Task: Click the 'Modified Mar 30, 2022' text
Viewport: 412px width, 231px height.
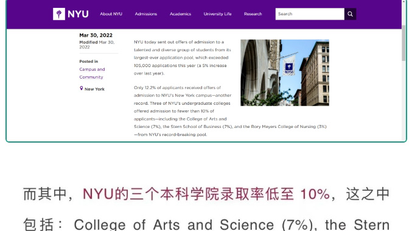Action: (x=97, y=44)
